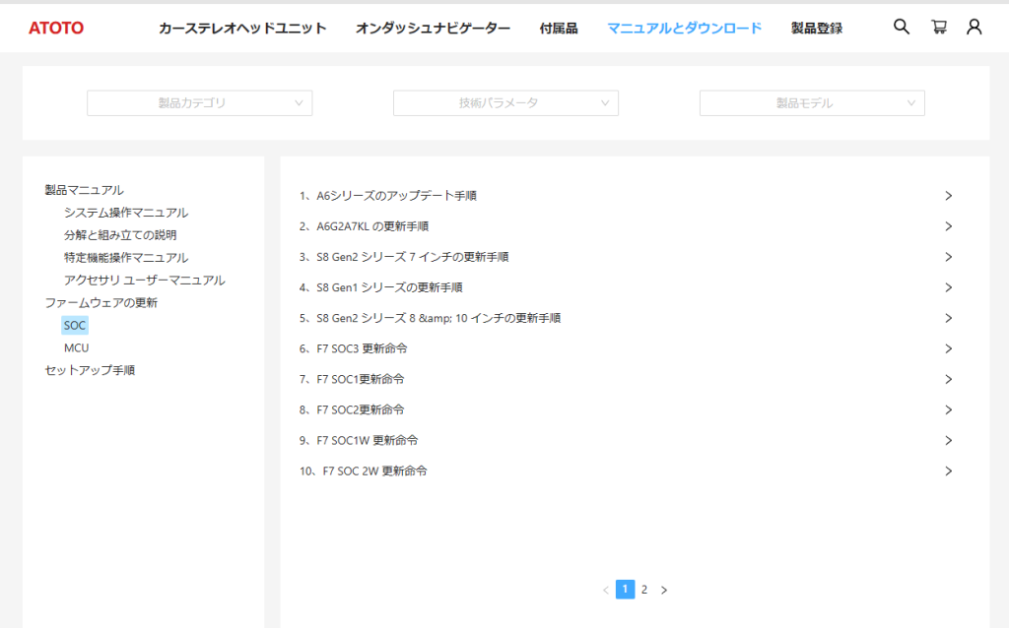Open the 付属品 menu

[559, 29]
